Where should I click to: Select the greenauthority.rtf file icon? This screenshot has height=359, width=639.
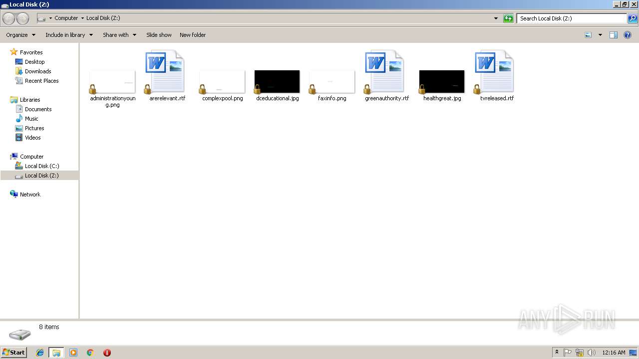tap(385, 71)
